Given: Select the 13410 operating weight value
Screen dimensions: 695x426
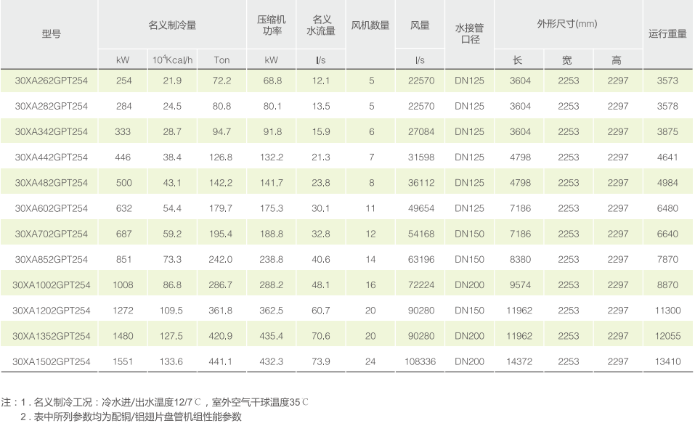Looking at the screenshot, I should [x=667, y=361].
